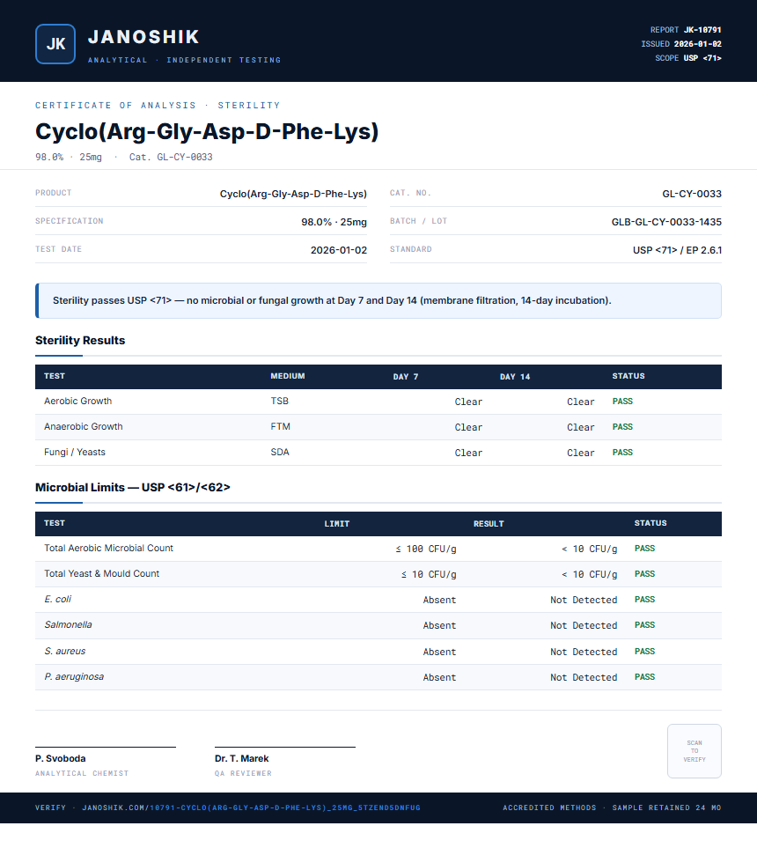The width and height of the screenshot is (757, 848).
Task: Select the P. aeruginosa row label
Action: tap(74, 676)
